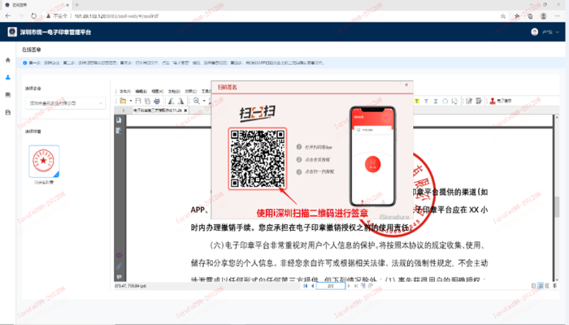Select the continuous page layout icon

point(541,286)
